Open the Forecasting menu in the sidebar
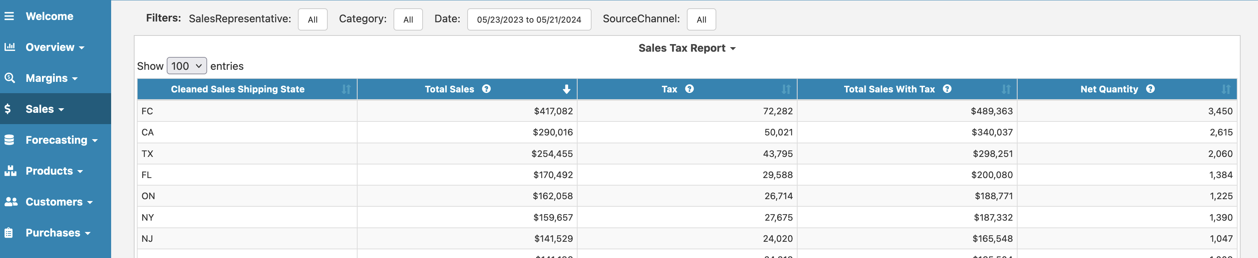 pyautogui.click(x=62, y=140)
